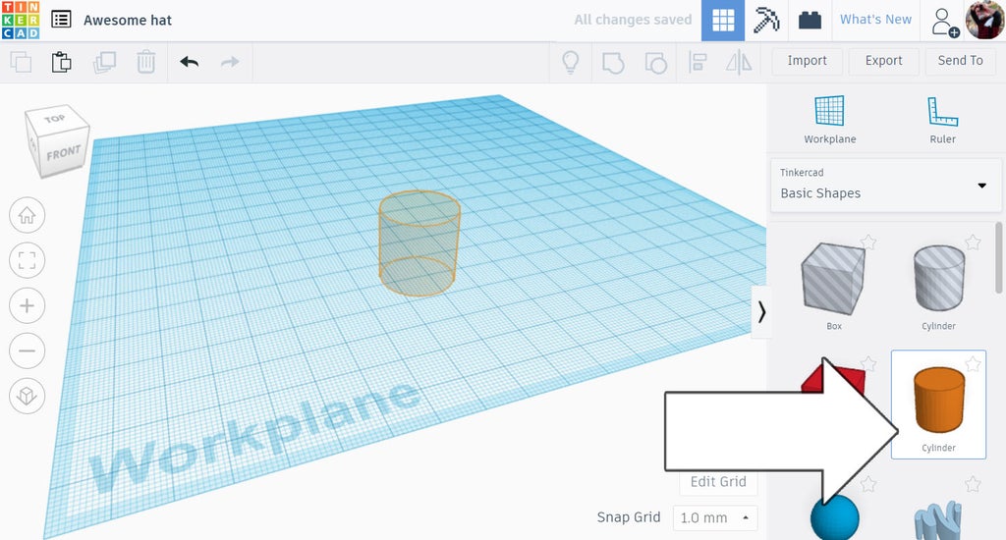The image size is (1006, 540).
Task: Click the shapes panel scrollbar
Action: [x=998, y=257]
